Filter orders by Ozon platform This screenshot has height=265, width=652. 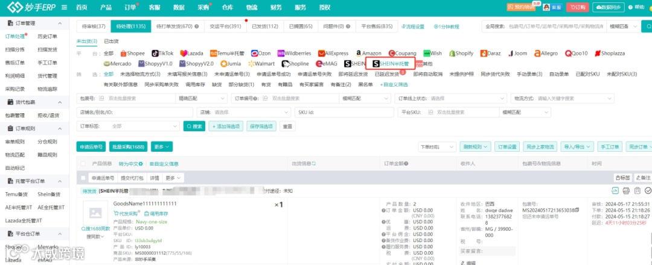pyautogui.click(x=261, y=53)
